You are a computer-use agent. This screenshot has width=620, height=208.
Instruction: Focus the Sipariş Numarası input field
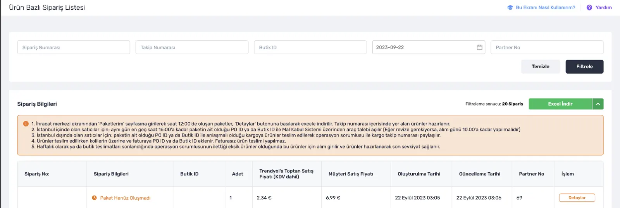click(74, 47)
